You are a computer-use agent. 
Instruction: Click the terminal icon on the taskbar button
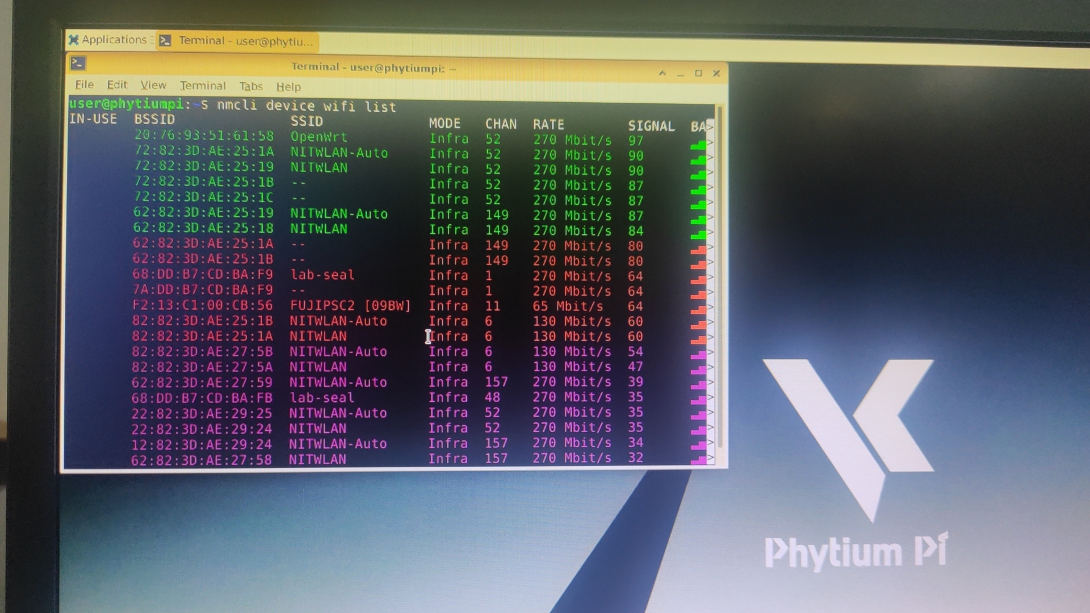[165, 41]
